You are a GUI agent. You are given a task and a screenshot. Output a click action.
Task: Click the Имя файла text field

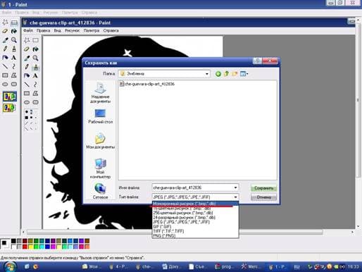point(192,187)
